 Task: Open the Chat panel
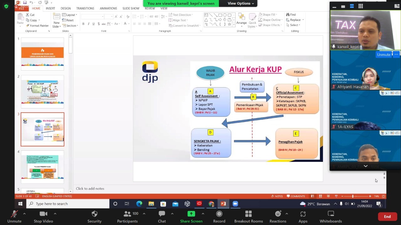[162, 214]
